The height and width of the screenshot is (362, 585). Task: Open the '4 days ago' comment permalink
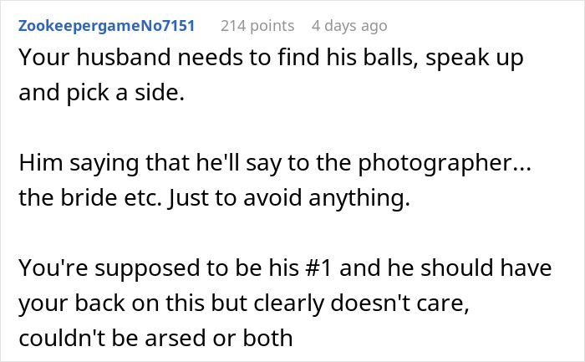(349, 26)
